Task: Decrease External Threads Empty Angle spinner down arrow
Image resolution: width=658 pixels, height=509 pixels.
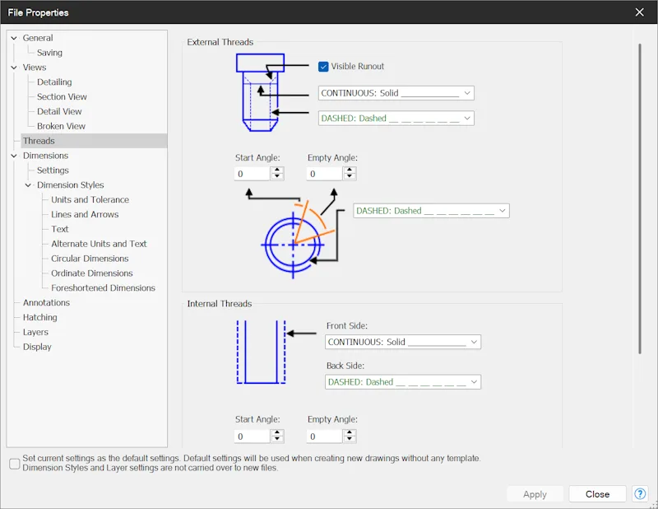Action: pos(350,177)
